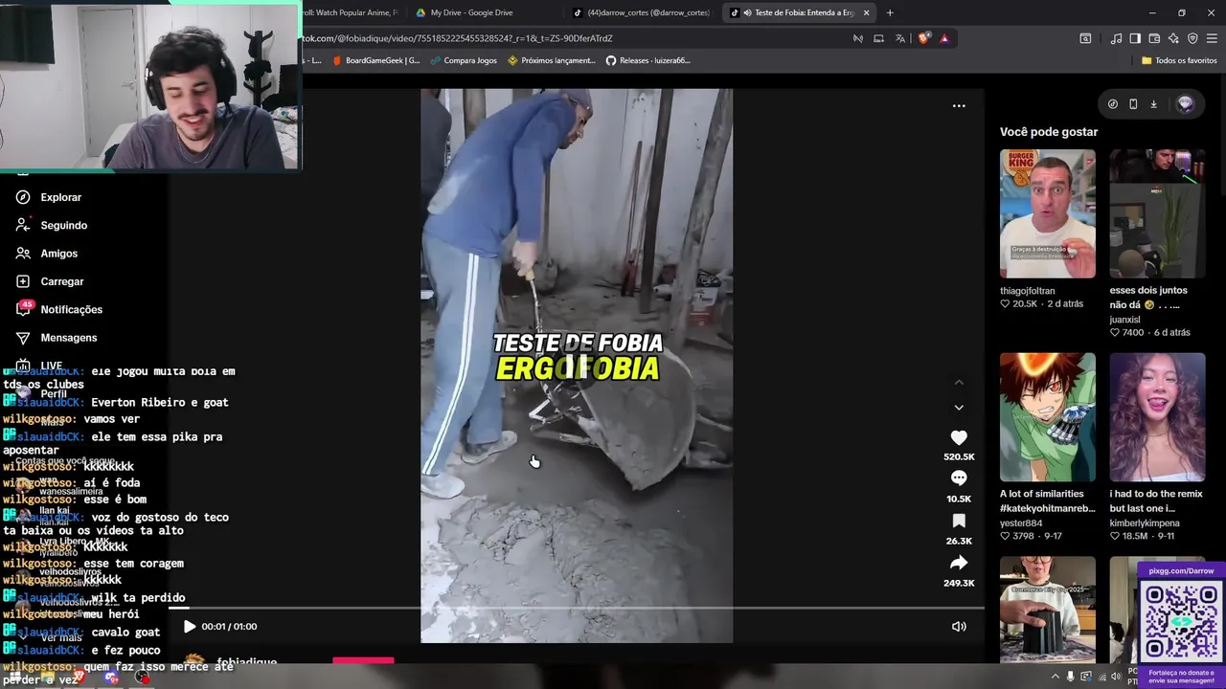Screen dimensions: 1226x689
Task: Share the video using the arrow icon
Action: [x=959, y=563]
